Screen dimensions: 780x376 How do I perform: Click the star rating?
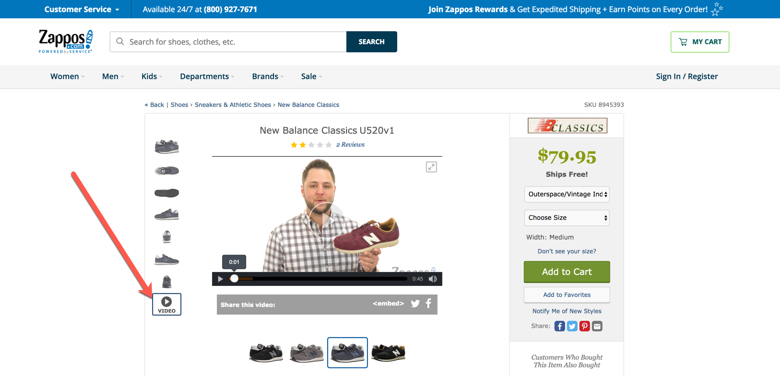coord(311,145)
